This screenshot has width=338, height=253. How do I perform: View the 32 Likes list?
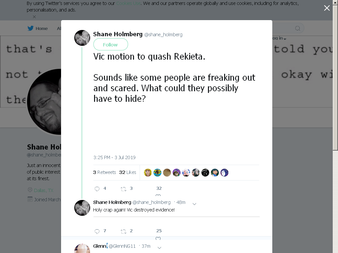128,172
